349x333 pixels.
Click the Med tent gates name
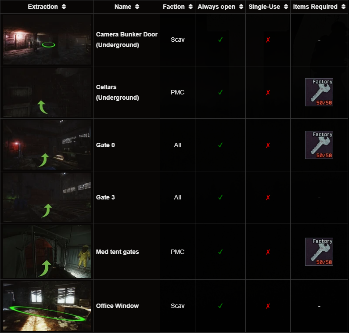[117, 252]
